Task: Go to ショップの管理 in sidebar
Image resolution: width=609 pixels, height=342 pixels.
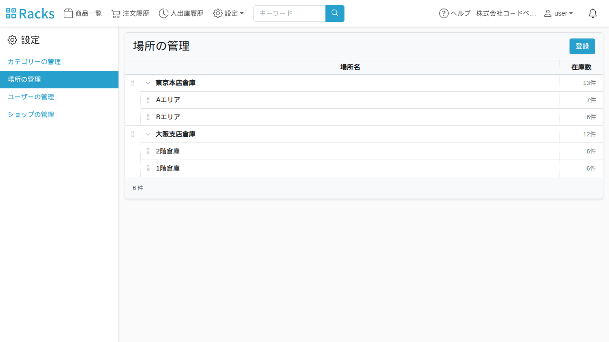Action: (x=31, y=114)
